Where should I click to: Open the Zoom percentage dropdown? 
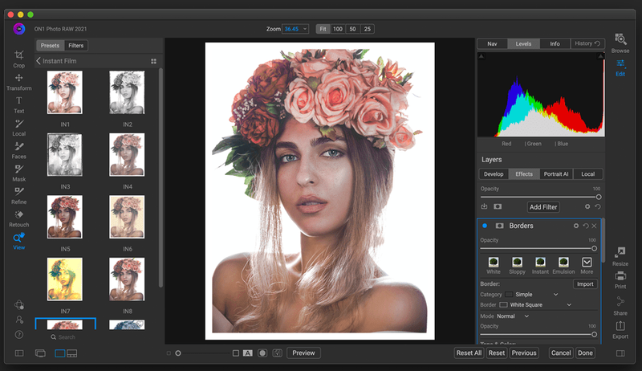(x=295, y=29)
